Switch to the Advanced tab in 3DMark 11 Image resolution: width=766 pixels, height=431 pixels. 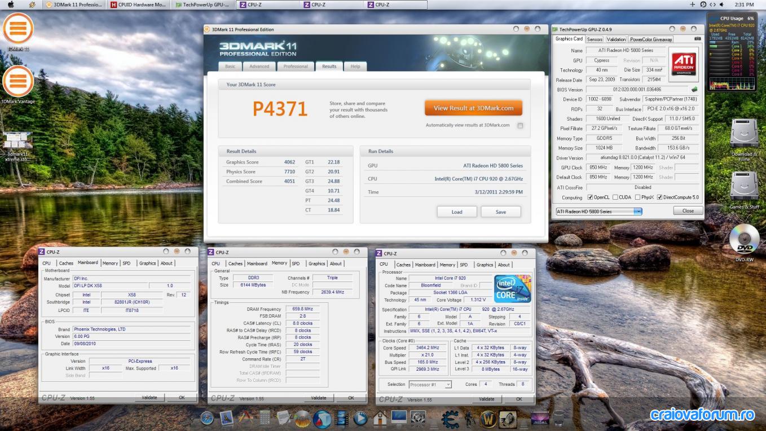259,67
